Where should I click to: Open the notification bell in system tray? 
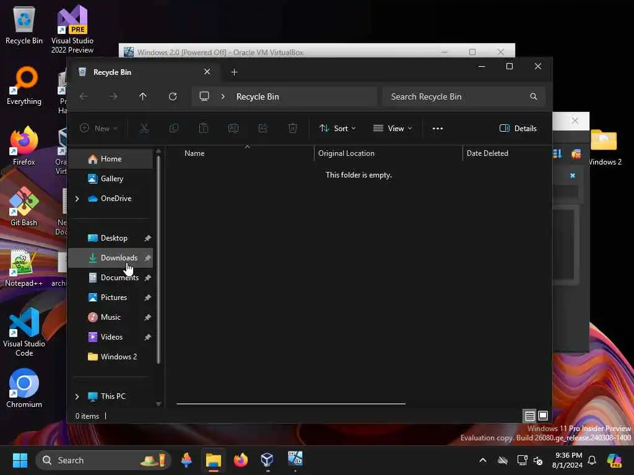[592, 460]
